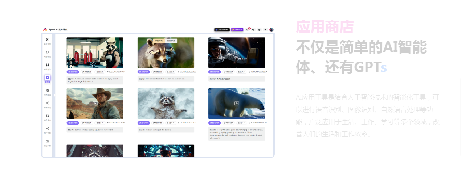
Task: Play the astronaut video thumbnail
Action: (237, 52)
